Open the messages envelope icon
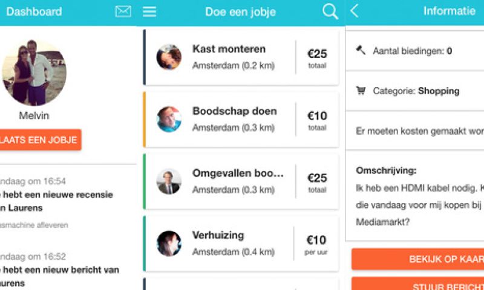 pyautogui.click(x=123, y=11)
